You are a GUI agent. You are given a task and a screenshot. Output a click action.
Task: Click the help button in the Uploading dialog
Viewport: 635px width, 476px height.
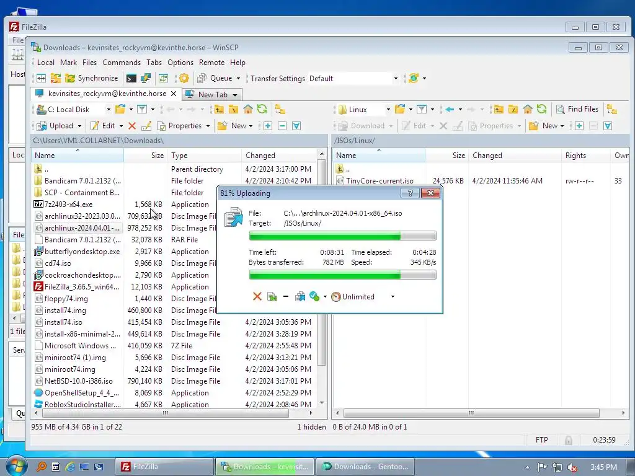tap(410, 193)
